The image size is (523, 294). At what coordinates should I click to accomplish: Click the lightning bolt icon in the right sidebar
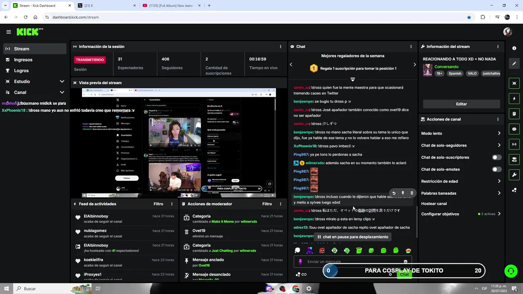click(x=514, y=98)
